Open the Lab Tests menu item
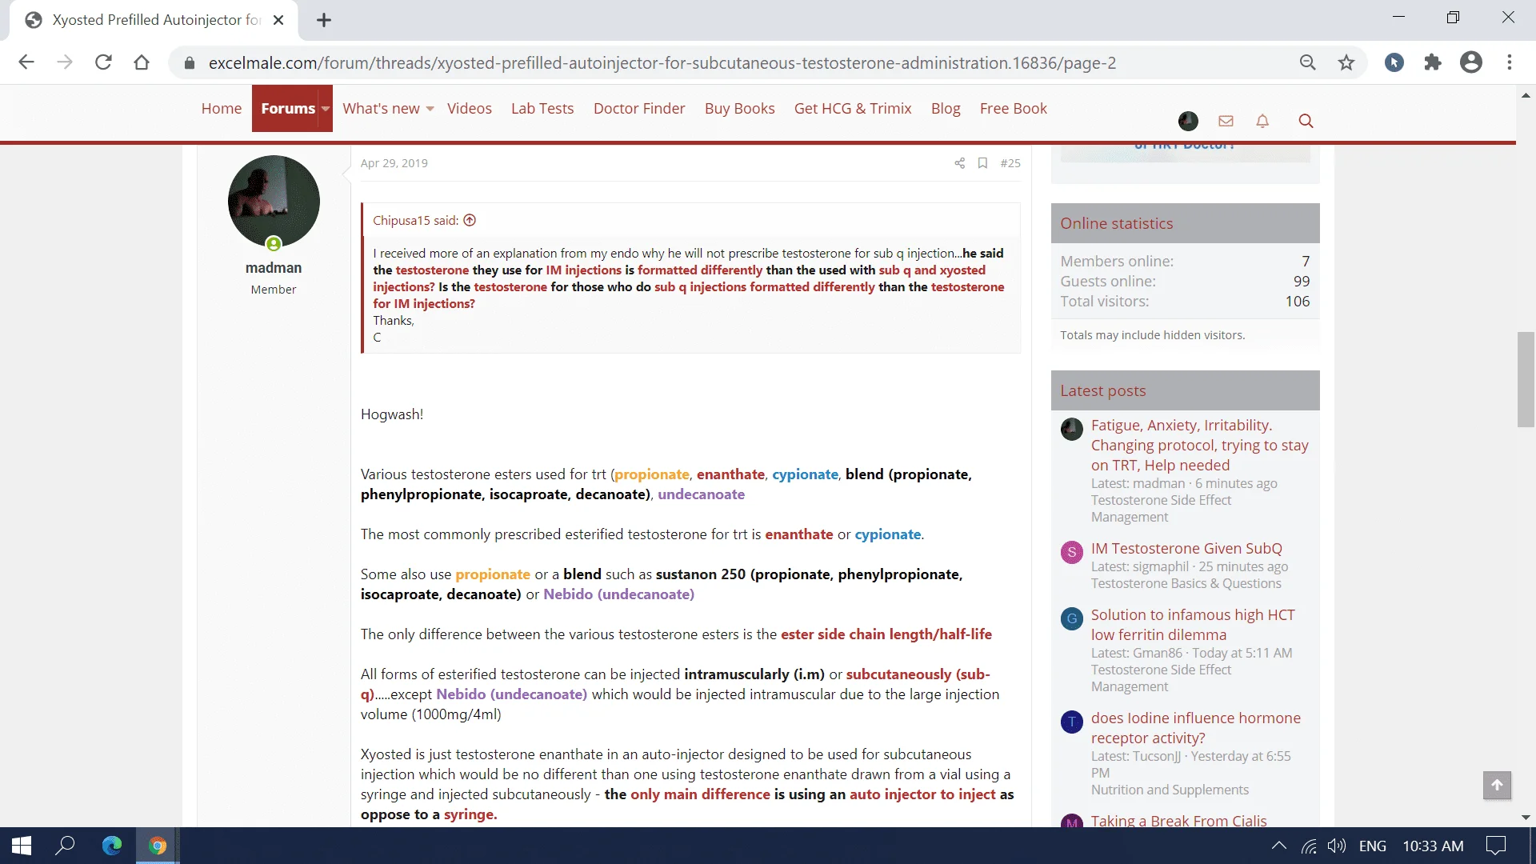This screenshot has width=1536, height=864. coord(542,109)
